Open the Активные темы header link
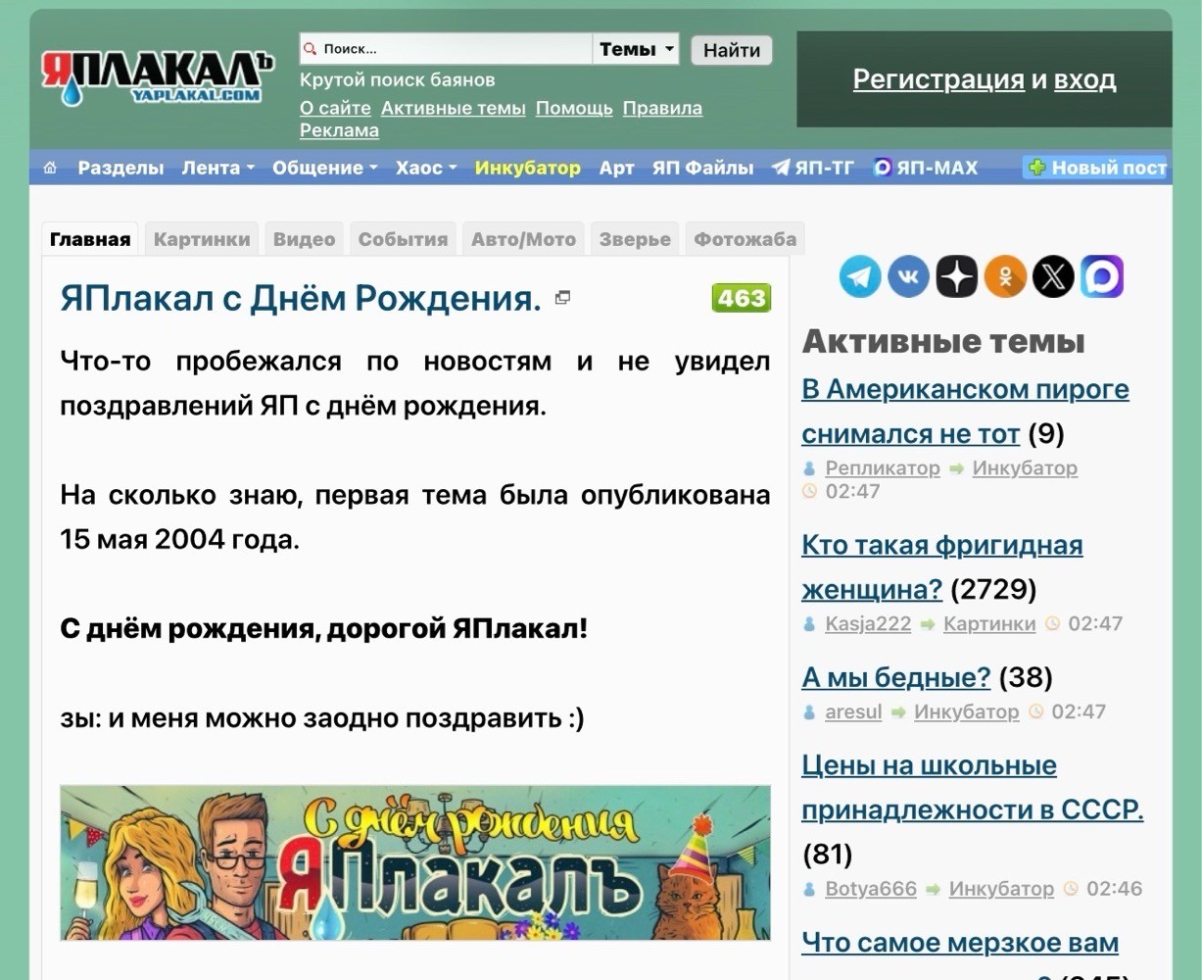The height and width of the screenshot is (980, 1202). click(454, 108)
